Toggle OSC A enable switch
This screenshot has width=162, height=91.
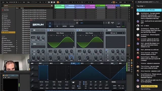pyautogui.click(x=48, y=30)
